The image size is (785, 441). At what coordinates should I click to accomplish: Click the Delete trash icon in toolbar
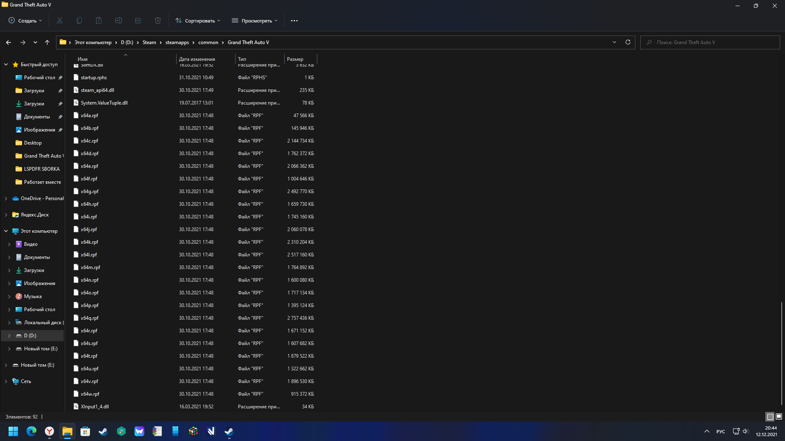[x=158, y=20]
